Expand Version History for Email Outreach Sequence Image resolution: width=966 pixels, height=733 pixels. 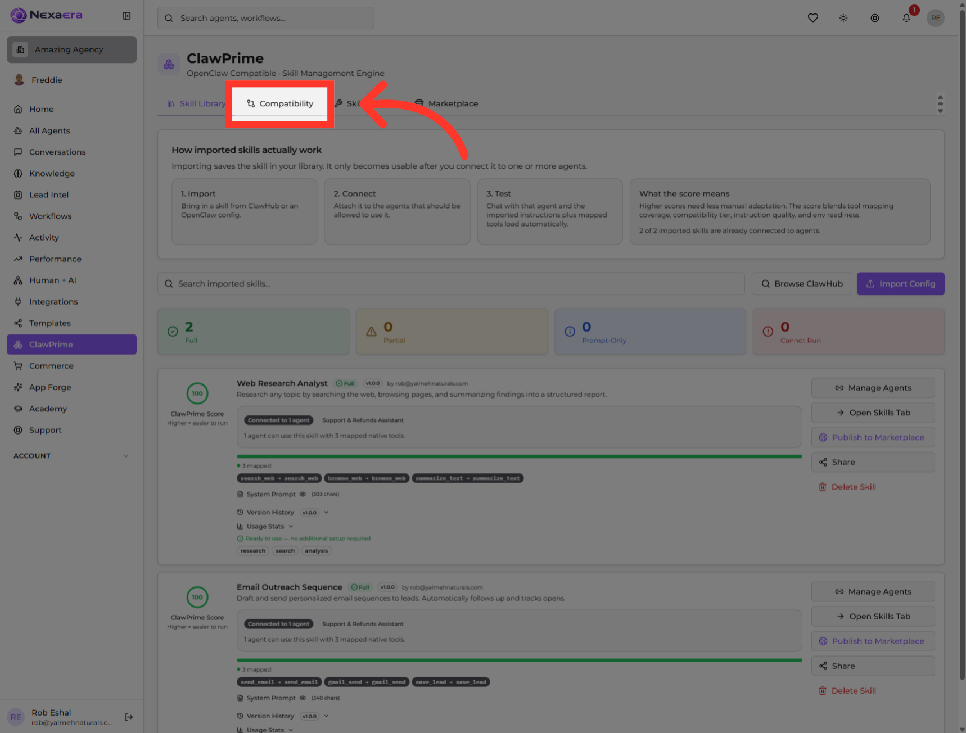click(326, 716)
